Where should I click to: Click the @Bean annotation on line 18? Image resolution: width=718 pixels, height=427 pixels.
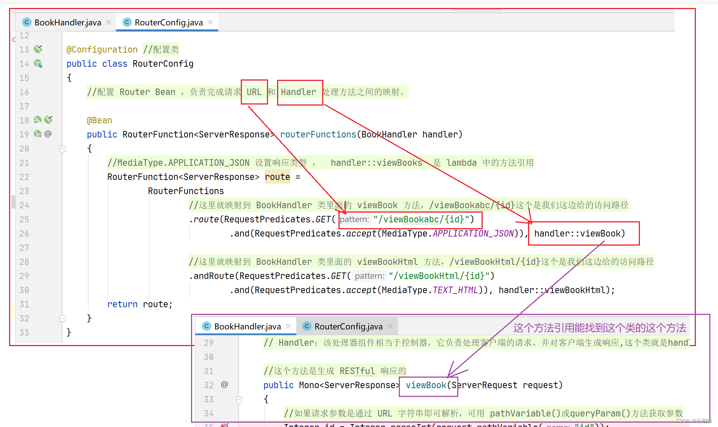tap(100, 120)
